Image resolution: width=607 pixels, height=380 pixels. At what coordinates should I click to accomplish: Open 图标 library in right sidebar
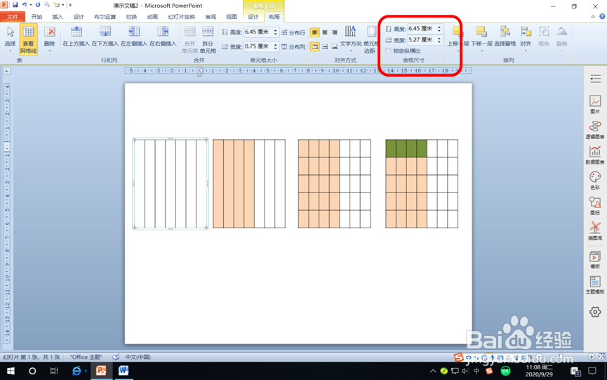[x=595, y=206]
